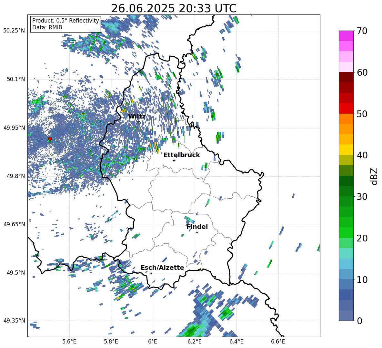
Task: Click the Ettelbruck city label
Action: (x=182, y=155)
